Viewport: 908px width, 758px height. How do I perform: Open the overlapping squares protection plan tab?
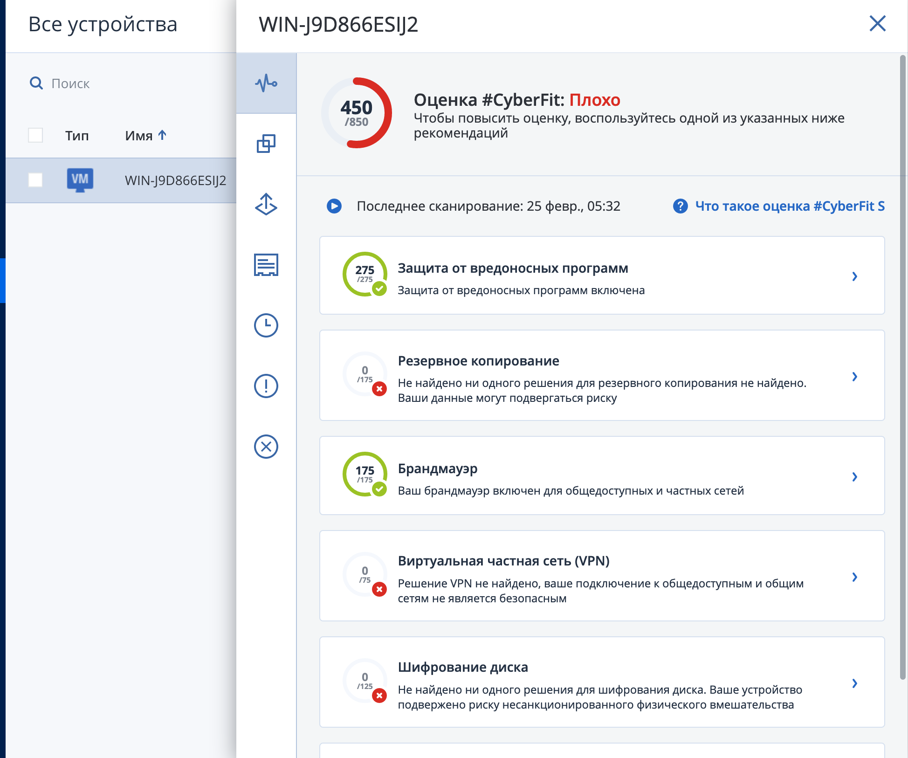pos(266,144)
